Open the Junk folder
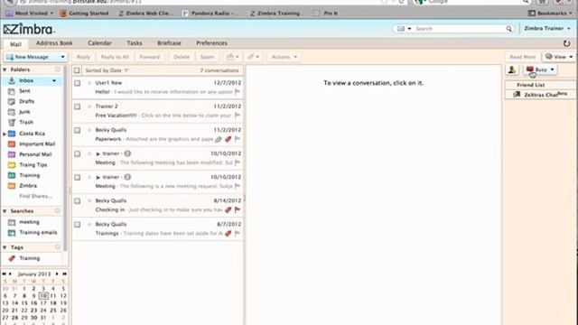The height and width of the screenshot is (325, 578). [24, 112]
